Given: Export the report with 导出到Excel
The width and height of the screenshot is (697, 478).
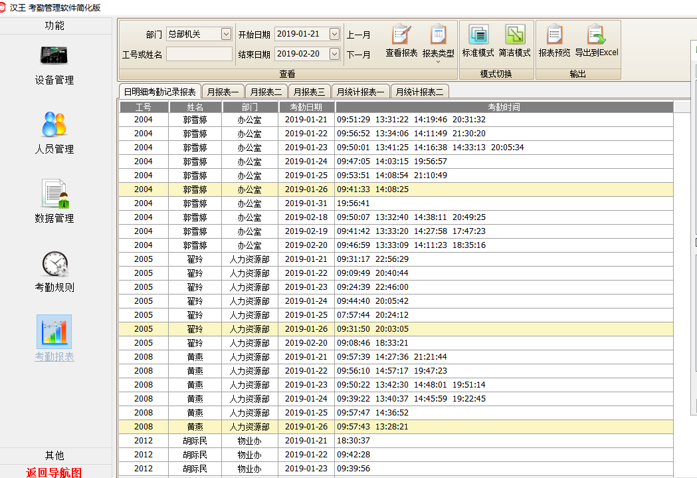Looking at the screenshot, I should pyautogui.click(x=596, y=41).
